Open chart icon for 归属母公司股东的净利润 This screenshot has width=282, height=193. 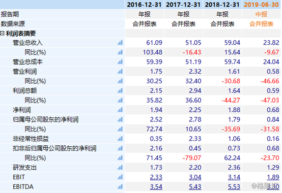(120, 119)
